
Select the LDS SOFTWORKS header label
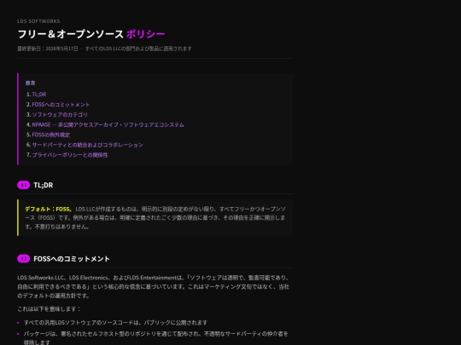(38, 21)
